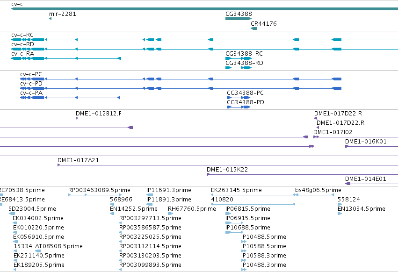Screen dimensions: 398x272
Task: Click the DME1-017I02 clone label
Action: [x=333, y=132]
